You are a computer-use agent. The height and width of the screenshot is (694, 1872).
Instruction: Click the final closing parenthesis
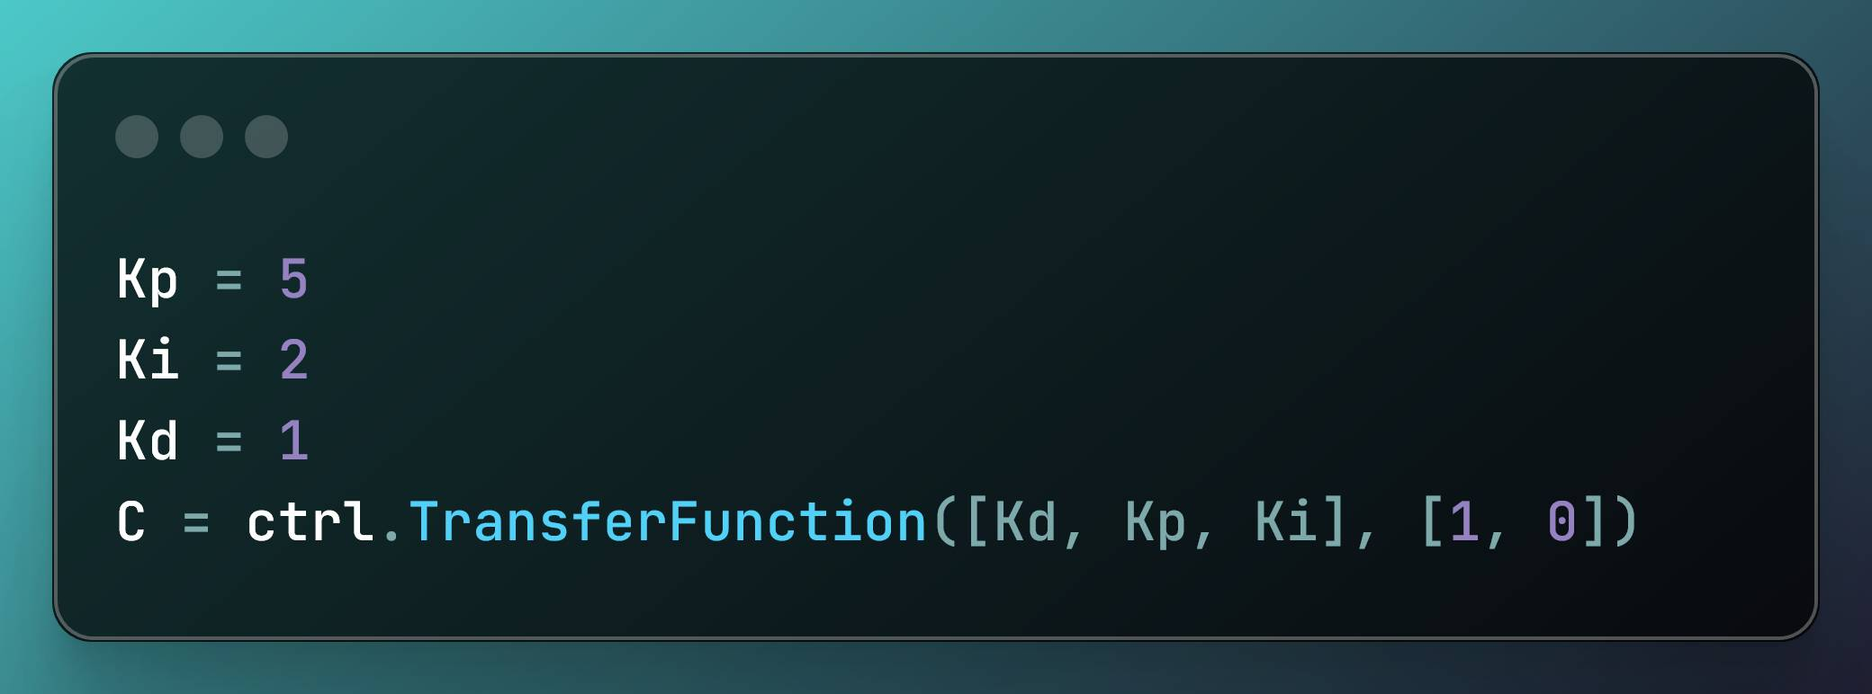click(1625, 522)
